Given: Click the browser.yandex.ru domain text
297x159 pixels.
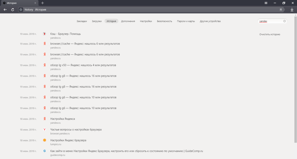Looking at the screenshot, I should pyautogui.click(x=60, y=134).
